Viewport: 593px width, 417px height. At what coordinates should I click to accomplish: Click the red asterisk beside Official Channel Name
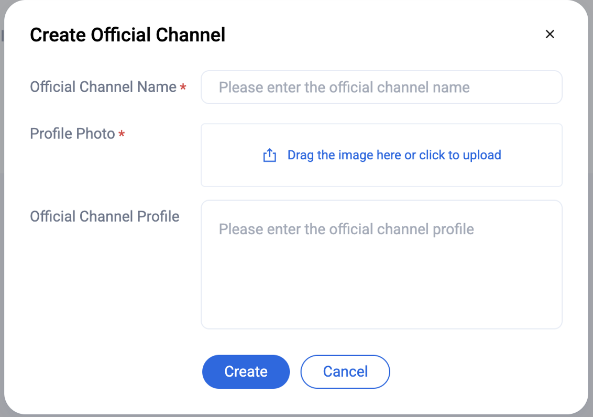(x=183, y=88)
